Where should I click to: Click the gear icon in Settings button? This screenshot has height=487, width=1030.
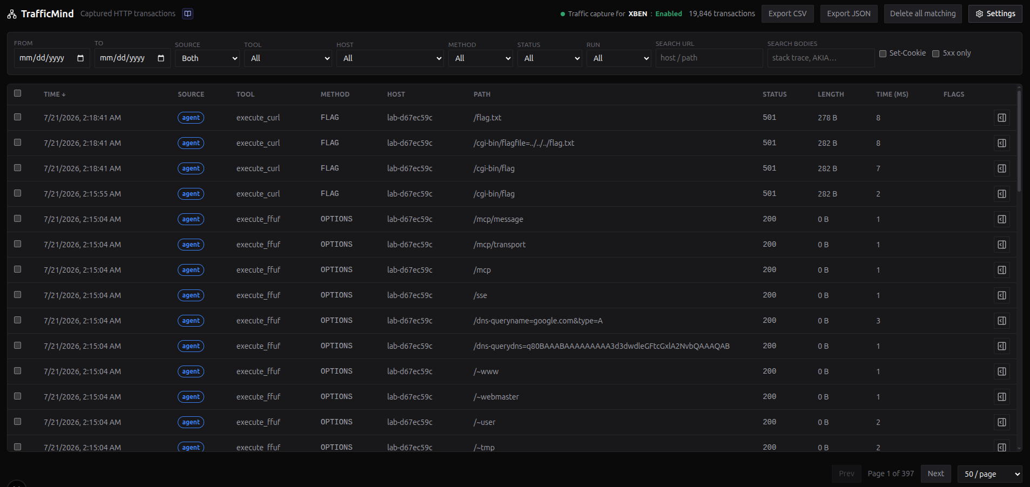tap(979, 14)
